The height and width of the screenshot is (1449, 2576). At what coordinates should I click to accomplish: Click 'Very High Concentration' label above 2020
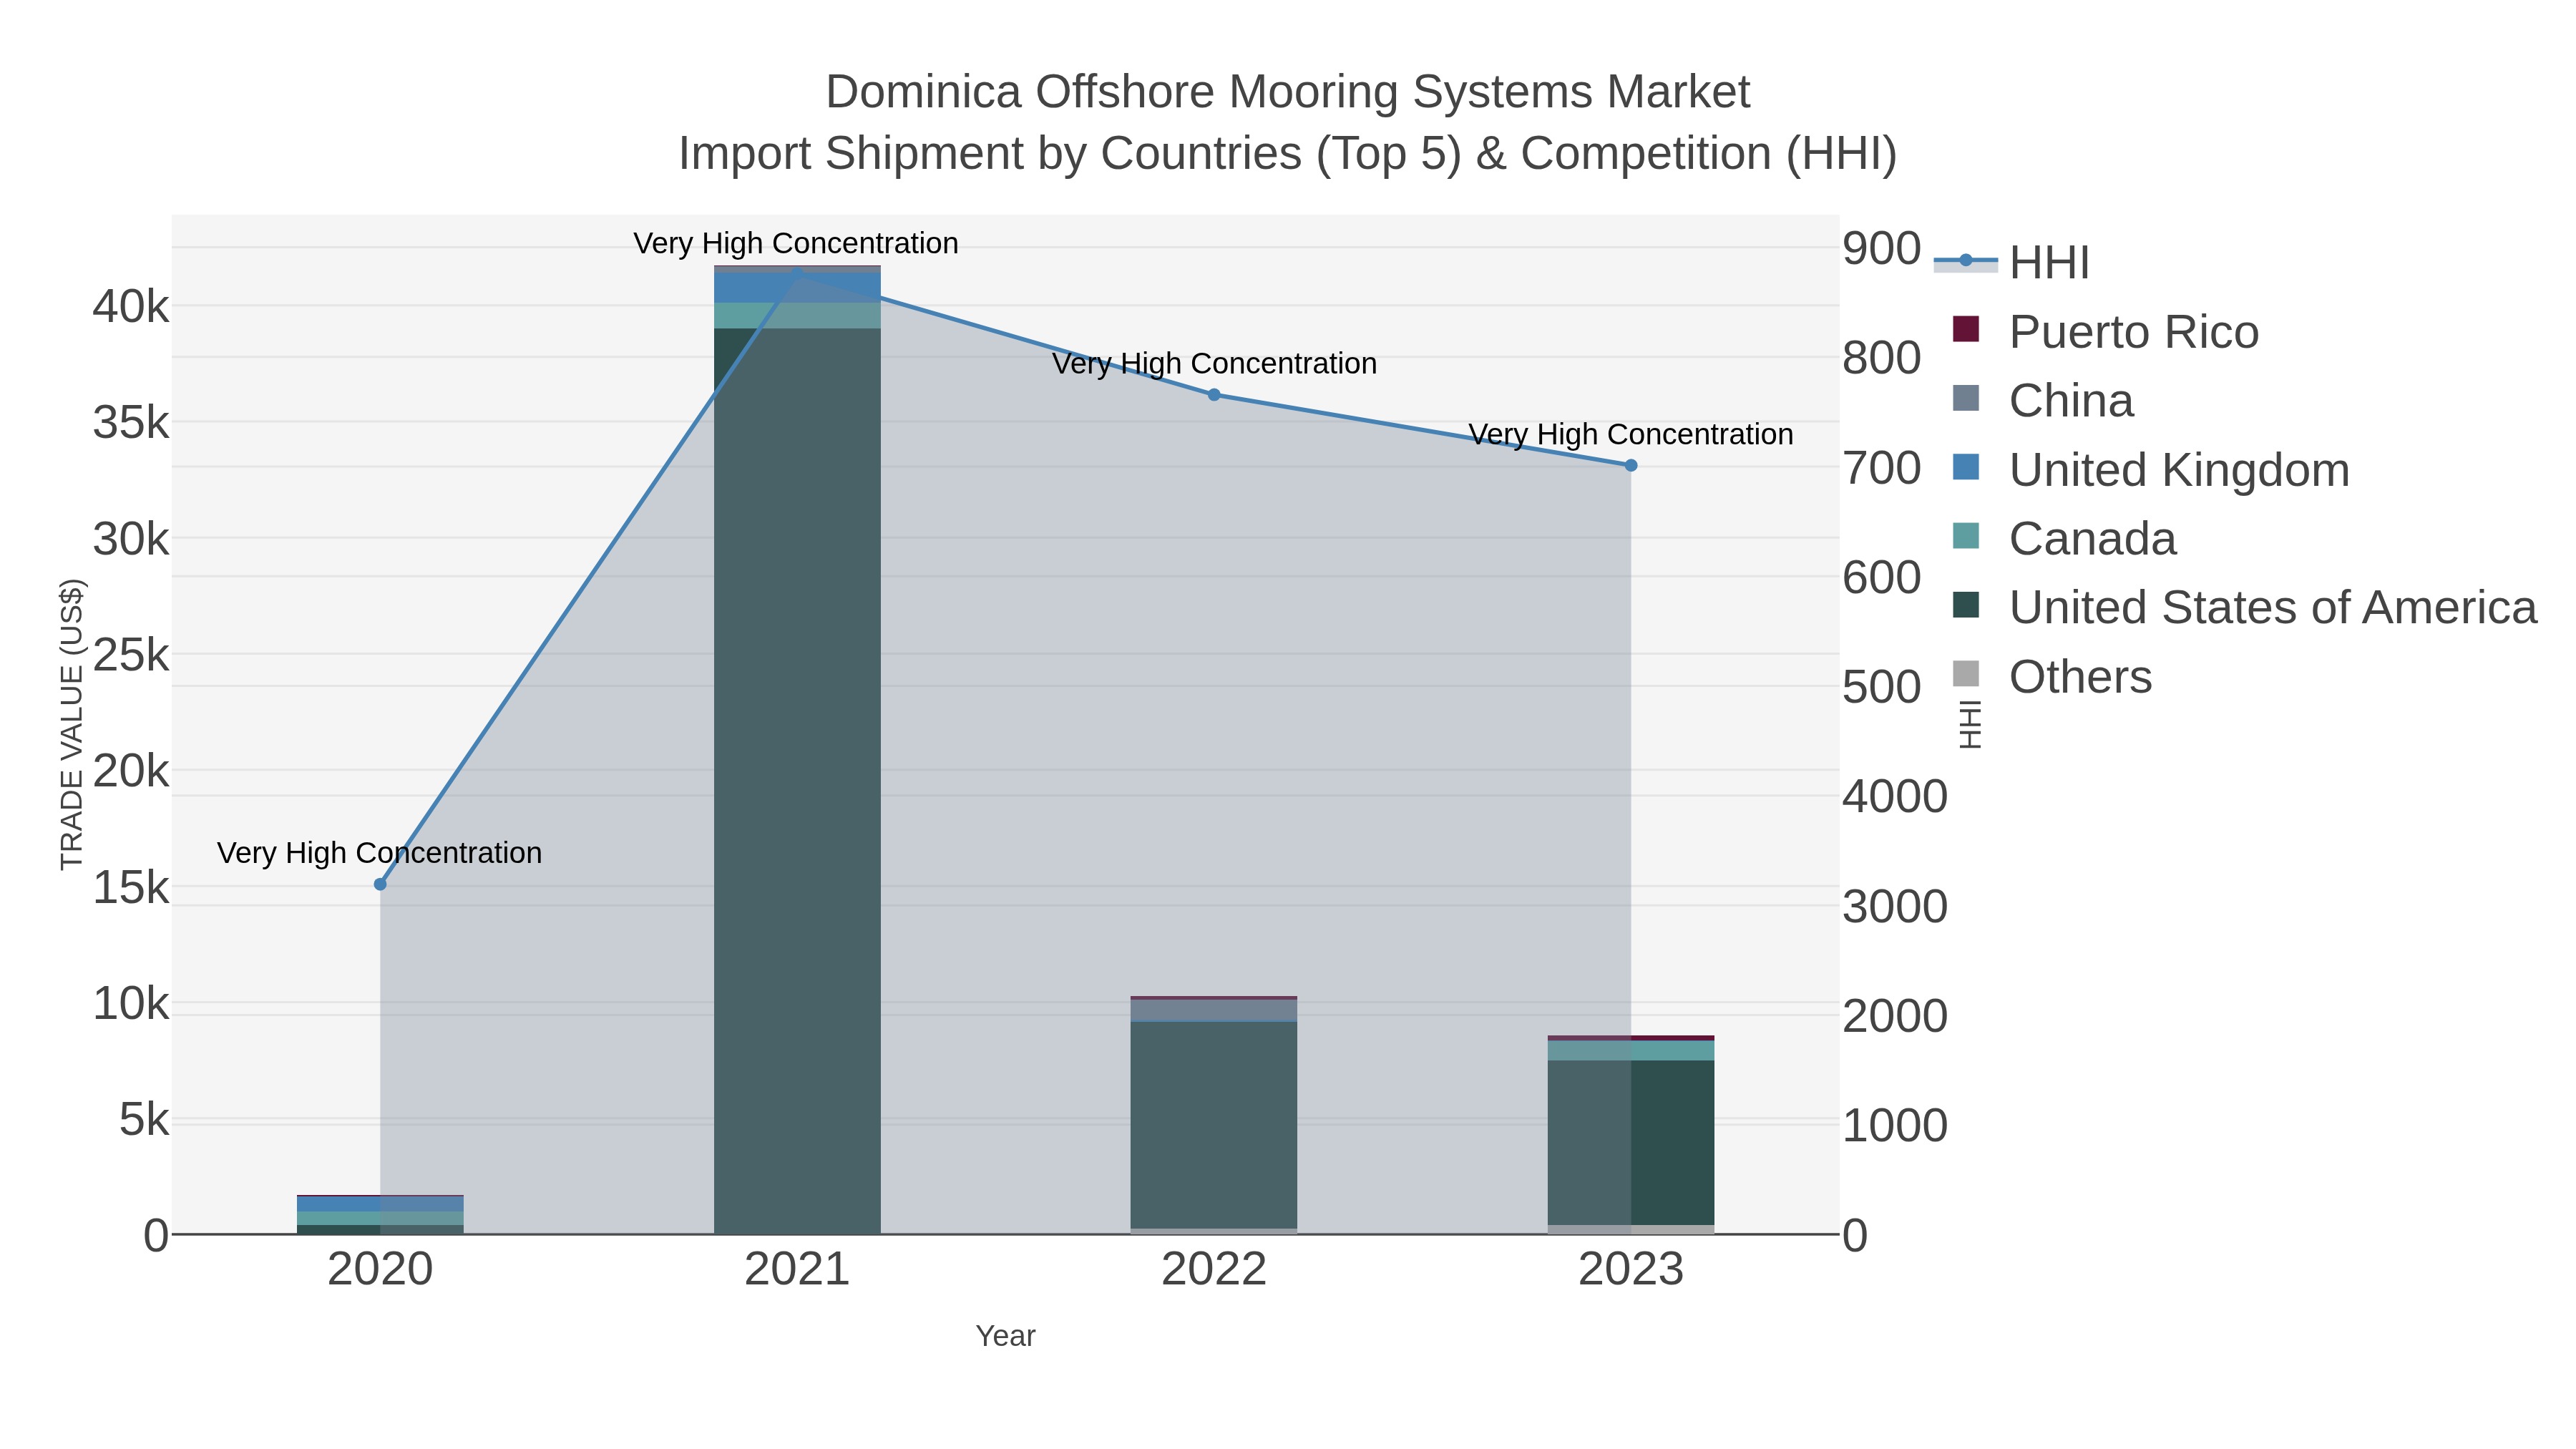[380, 853]
